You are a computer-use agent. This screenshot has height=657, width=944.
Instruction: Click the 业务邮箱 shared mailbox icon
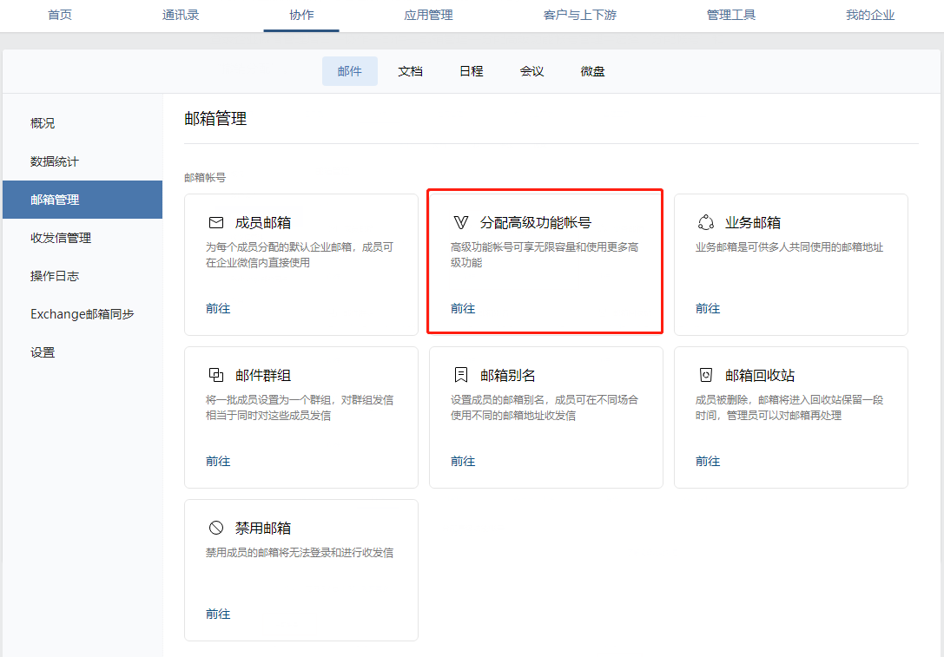click(706, 222)
